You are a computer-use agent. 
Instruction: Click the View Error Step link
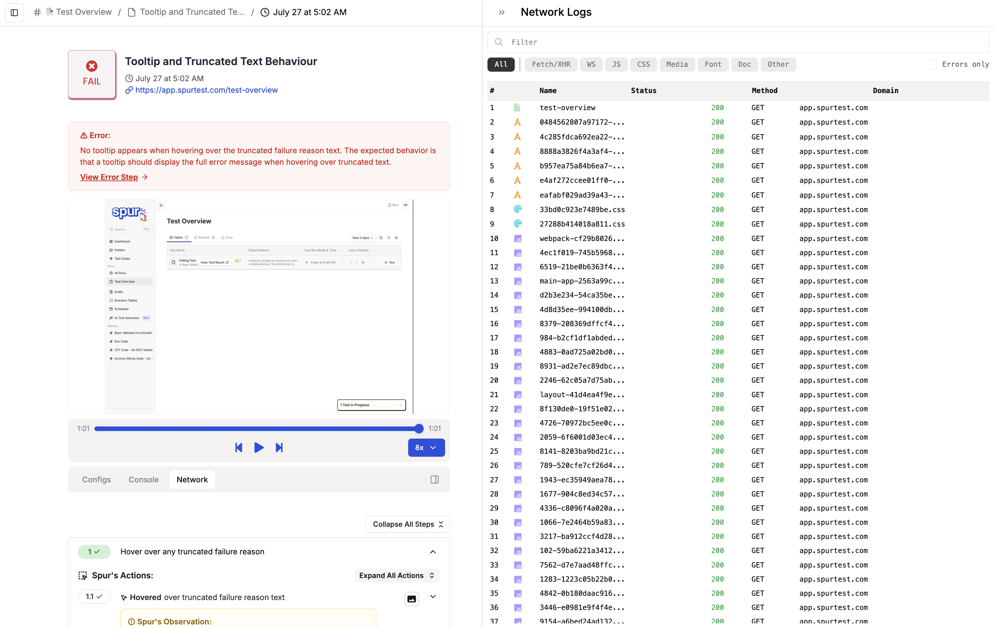(109, 177)
